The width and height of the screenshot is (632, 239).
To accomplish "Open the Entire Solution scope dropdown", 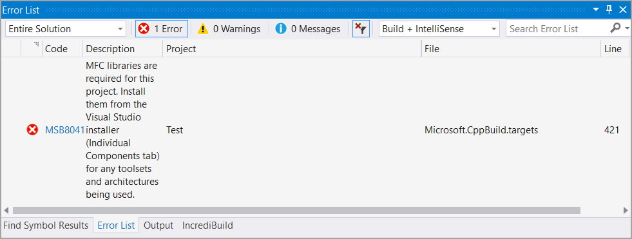I will pyautogui.click(x=66, y=28).
